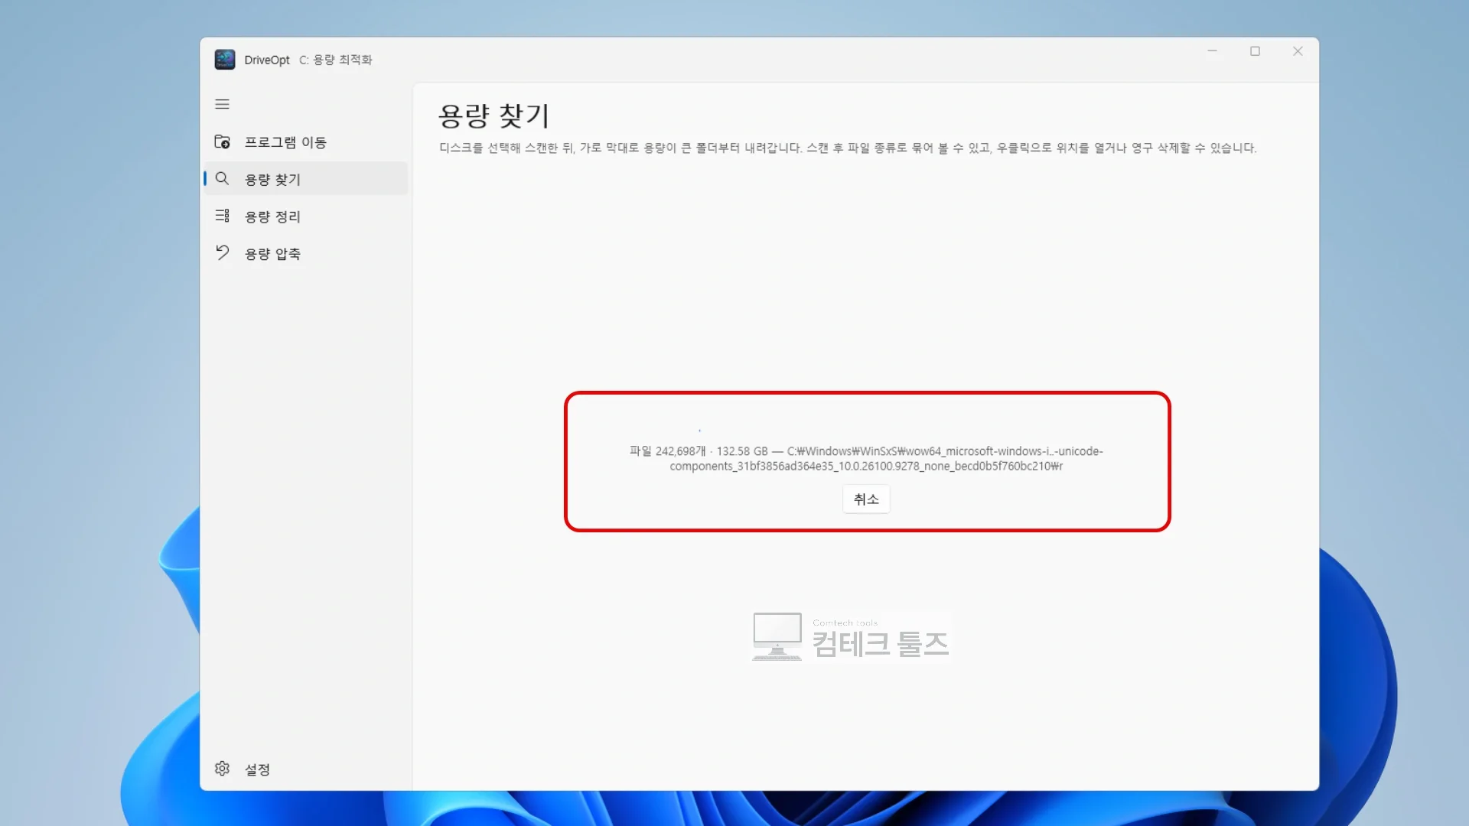1469x826 pixels.
Task: Minimize the DriveOpt window
Action: tap(1212, 51)
